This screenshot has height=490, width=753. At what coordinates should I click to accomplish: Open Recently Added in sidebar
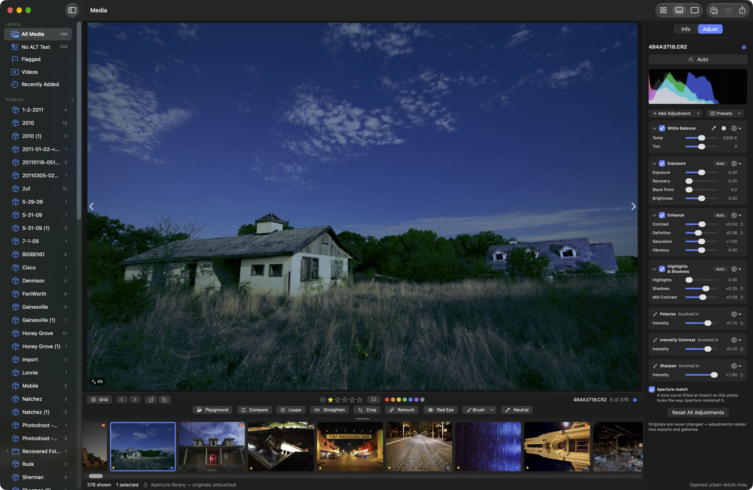pos(38,84)
